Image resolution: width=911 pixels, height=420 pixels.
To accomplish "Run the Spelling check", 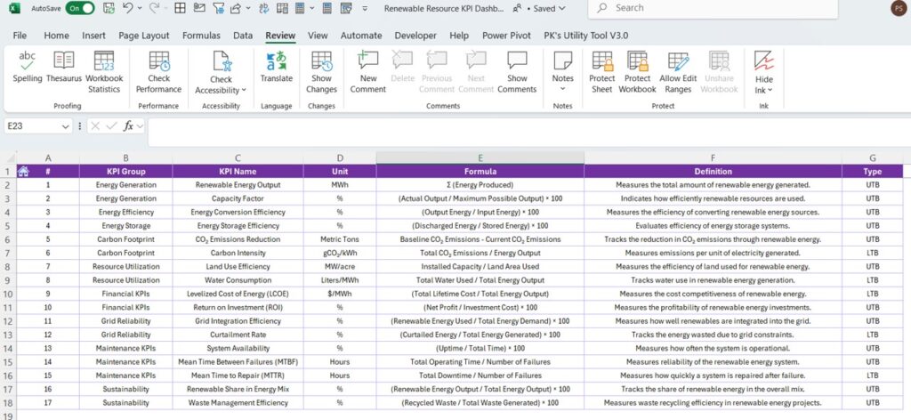I will tap(28, 68).
